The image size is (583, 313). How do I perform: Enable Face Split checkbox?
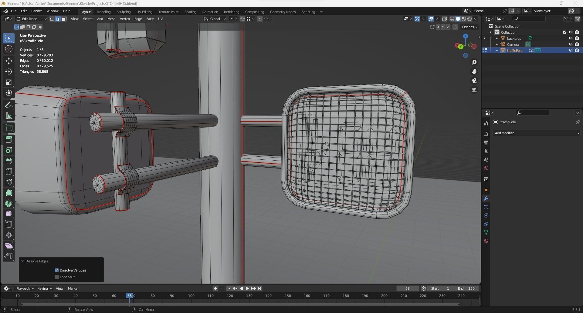coord(57,277)
